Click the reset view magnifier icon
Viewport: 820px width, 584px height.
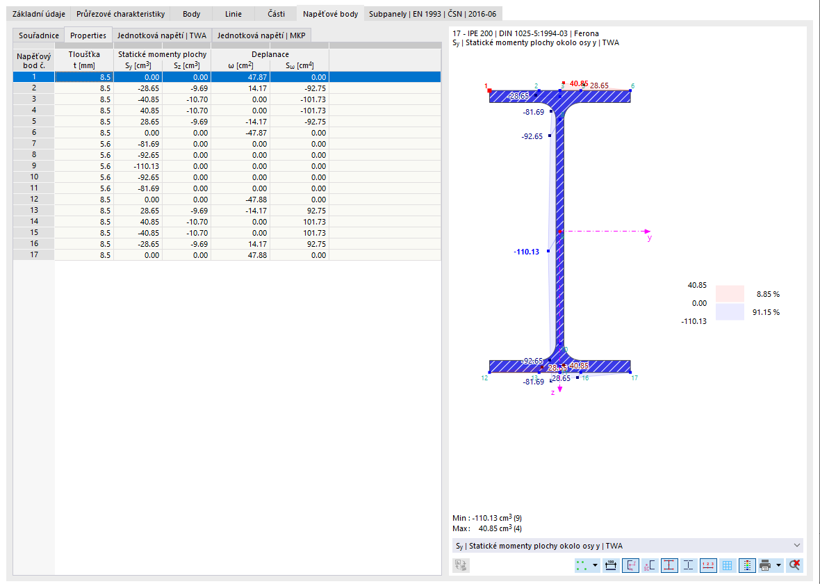coord(794,565)
